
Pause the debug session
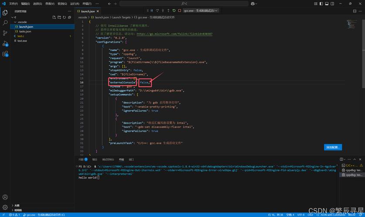pos(152,11)
